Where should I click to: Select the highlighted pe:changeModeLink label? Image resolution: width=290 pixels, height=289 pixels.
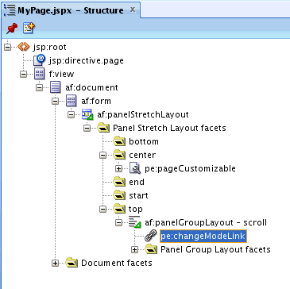(x=203, y=236)
